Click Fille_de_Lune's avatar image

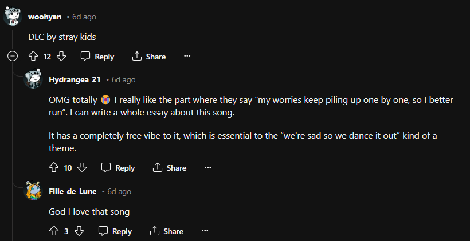pos(34,191)
